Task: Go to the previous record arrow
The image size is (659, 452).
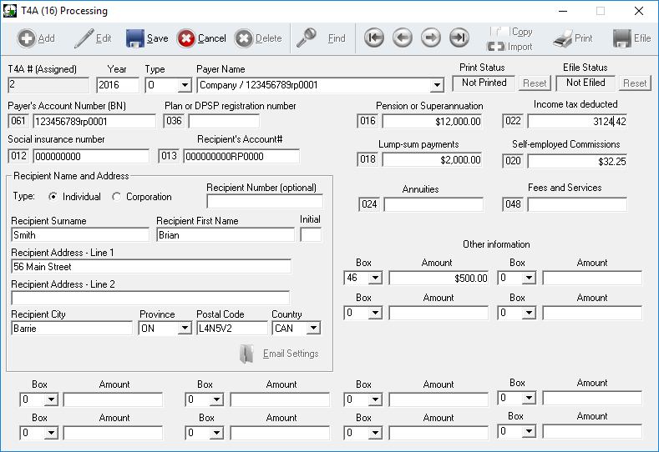Action: [403, 38]
